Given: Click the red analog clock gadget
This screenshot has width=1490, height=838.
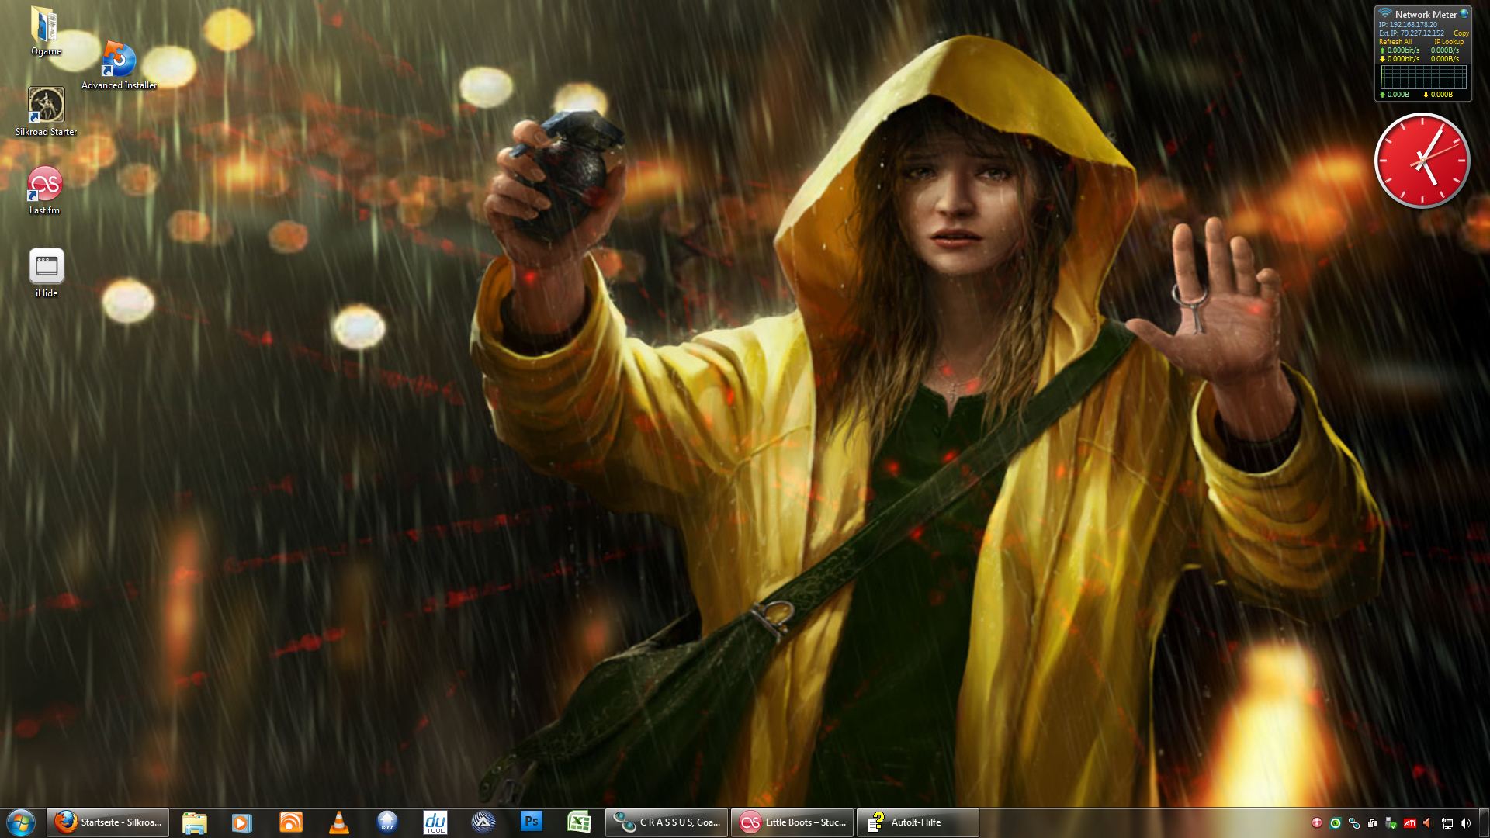Looking at the screenshot, I should 1422,161.
